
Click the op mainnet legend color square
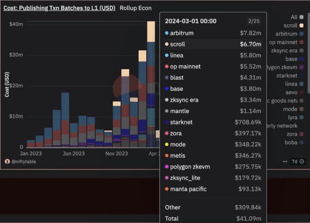click(x=302, y=43)
